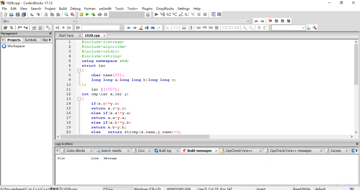
Task: Toggle source (S) view button
Action: point(259,28)
